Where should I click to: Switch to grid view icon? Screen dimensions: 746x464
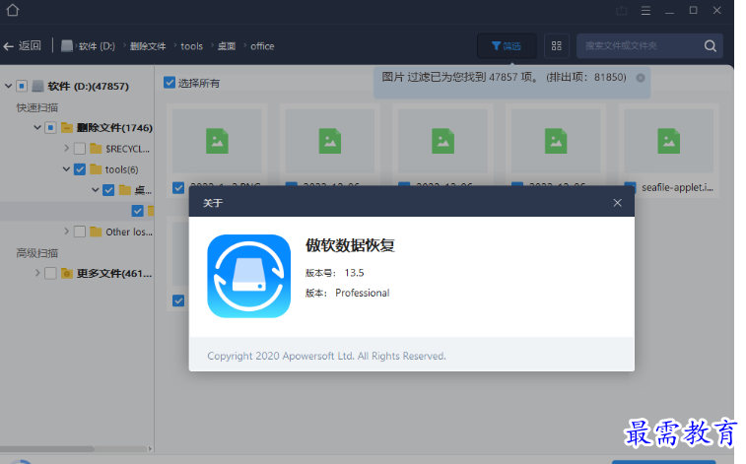point(556,46)
